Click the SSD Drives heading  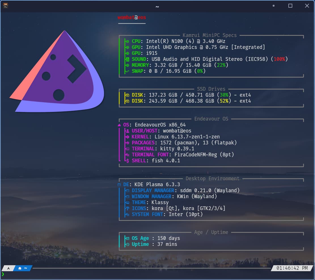(211, 89)
